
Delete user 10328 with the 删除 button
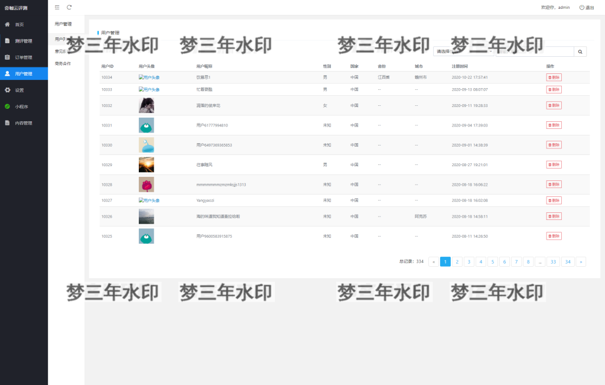pyautogui.click(x=554, y=185)
